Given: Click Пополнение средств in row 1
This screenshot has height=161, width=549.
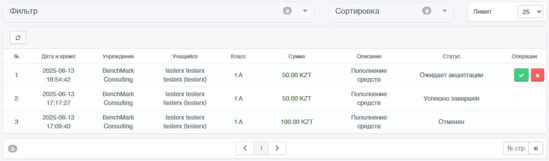Looking at the screenshot, I should pyautogui.click(x=369, y=75).
